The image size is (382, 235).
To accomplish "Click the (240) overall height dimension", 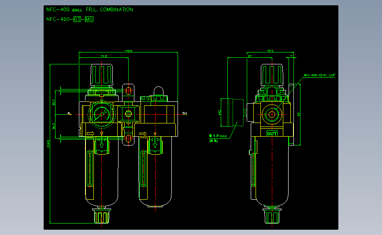I will (x=48, y=144).
